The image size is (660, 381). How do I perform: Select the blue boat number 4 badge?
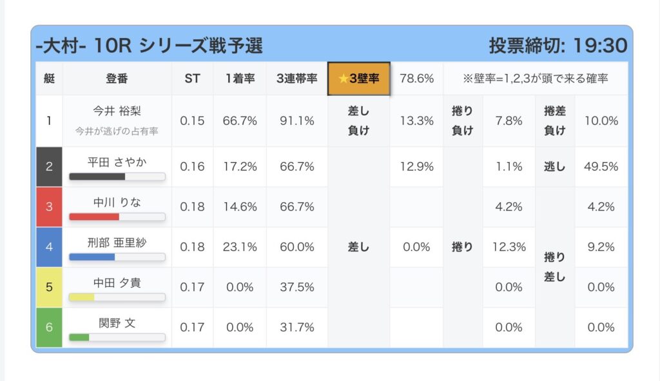(49, 246)
